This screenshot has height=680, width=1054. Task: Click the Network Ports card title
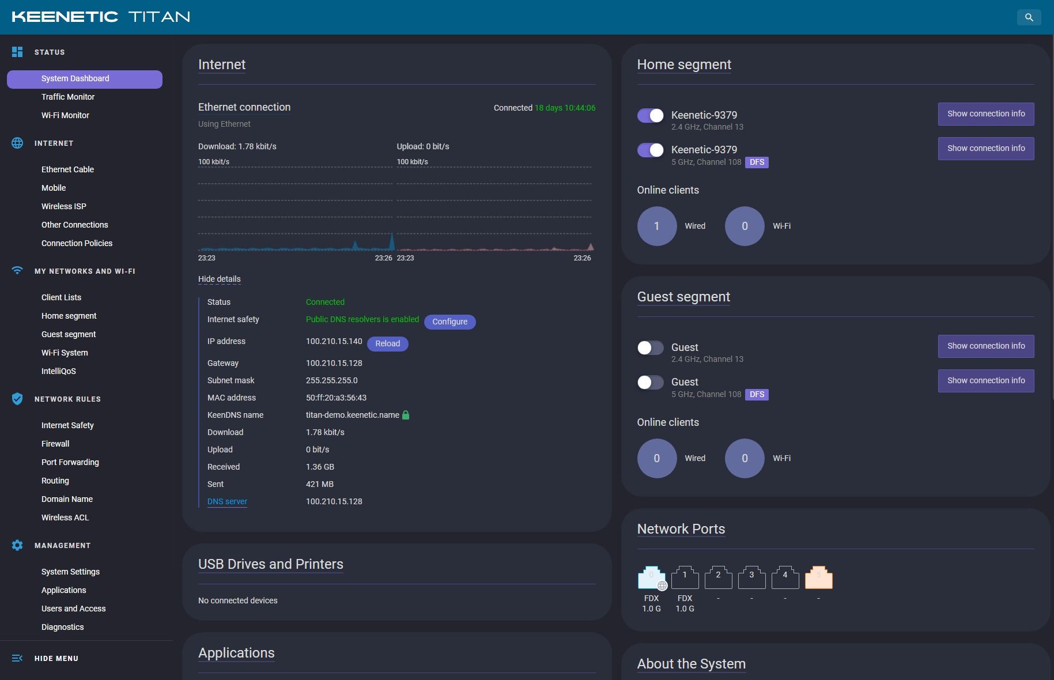681,529
